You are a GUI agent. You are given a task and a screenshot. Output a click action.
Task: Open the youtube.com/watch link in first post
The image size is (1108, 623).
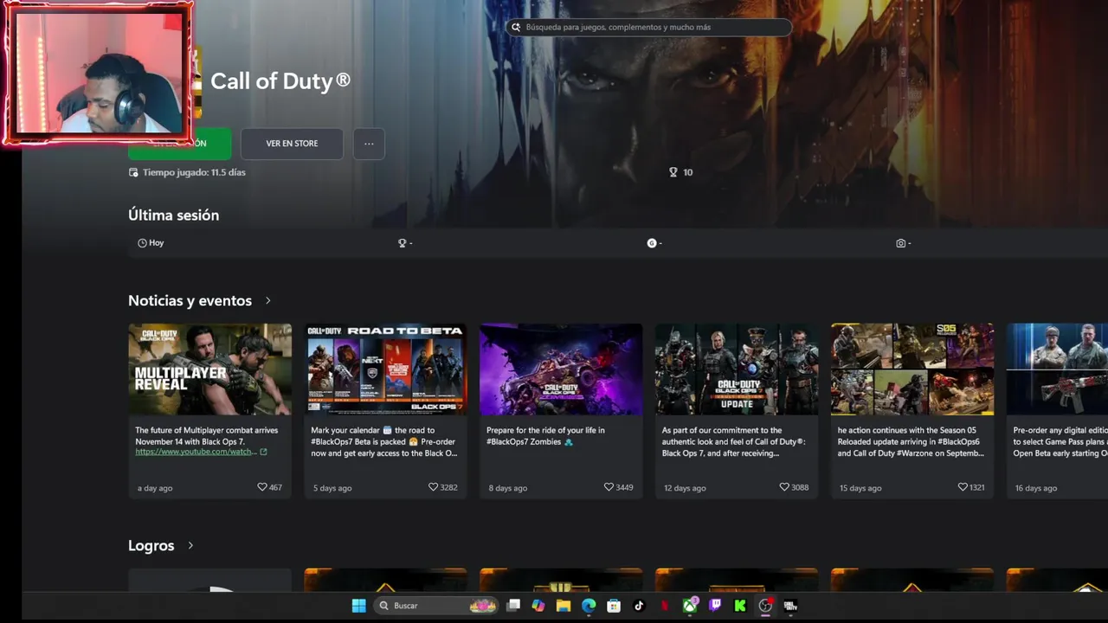(196, 452)
